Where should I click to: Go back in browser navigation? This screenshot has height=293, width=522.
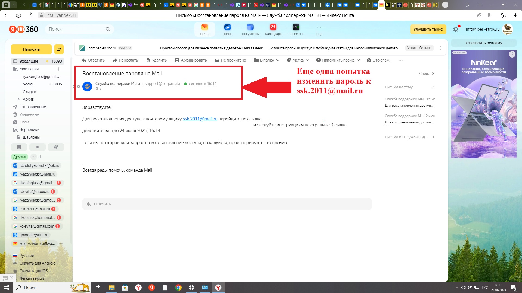pos(7,15)
